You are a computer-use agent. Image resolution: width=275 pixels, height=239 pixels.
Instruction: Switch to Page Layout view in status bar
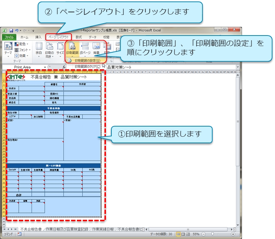[183, 234]
